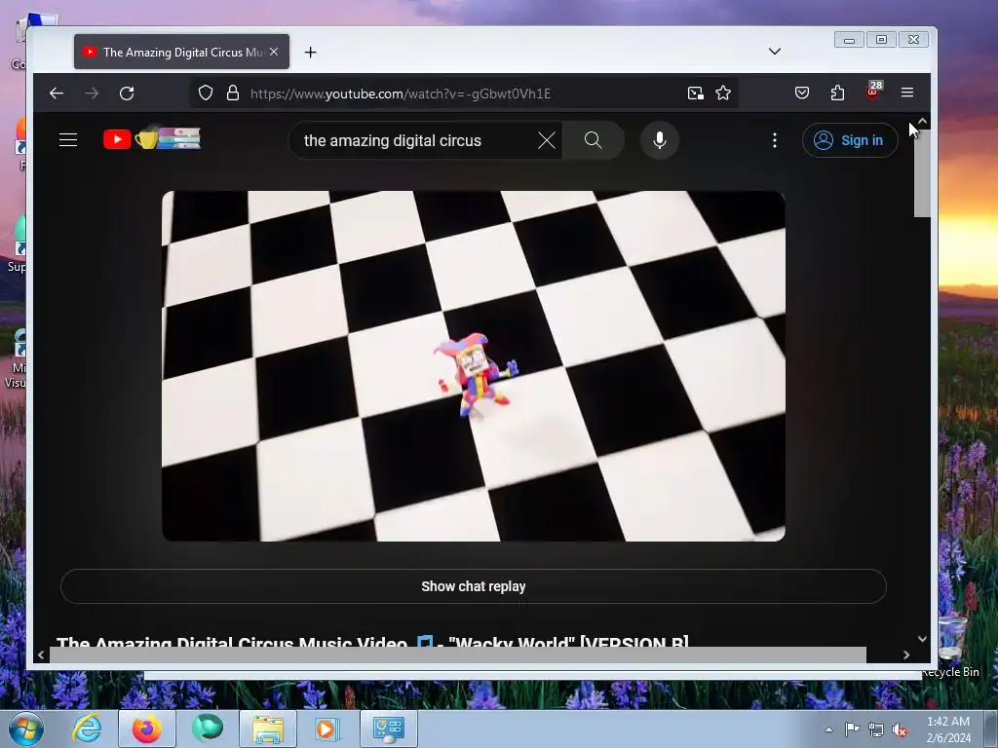Open Action Center flag in tray
Viewport: 998px width, 748px height.
click(852, 729)
